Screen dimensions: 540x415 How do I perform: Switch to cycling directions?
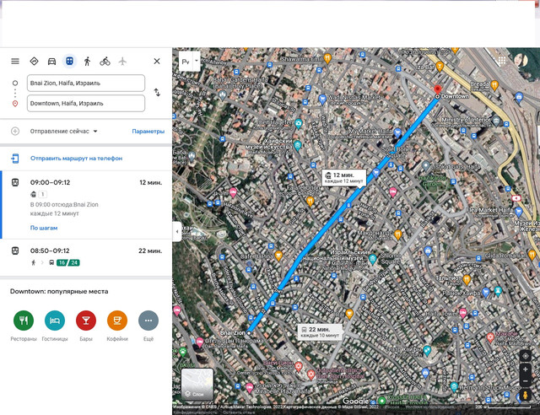pos(105,62)
